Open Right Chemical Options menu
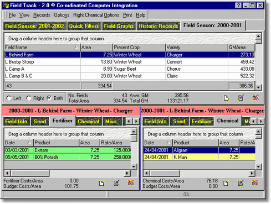 (96, 15)
